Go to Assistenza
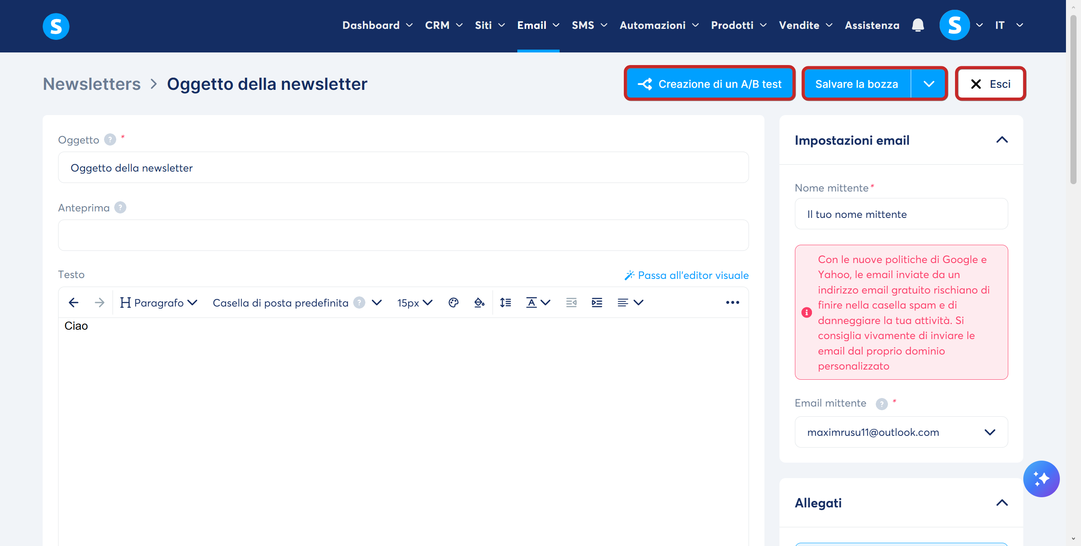Screen dimensions: 1081x546 [x=872, y=25]
